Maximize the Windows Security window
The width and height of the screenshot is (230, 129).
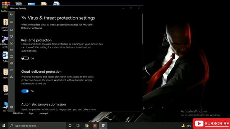[131, 8]
